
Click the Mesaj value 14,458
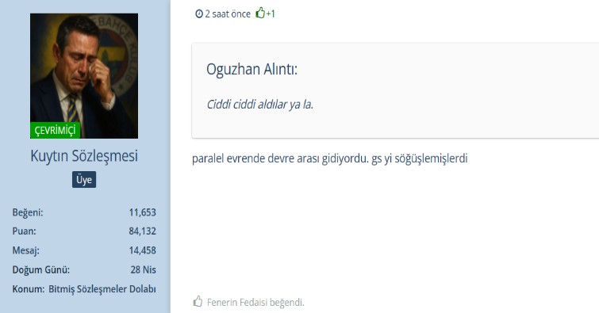(143, 250)
